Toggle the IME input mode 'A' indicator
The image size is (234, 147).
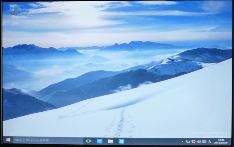tap(209, 142)
